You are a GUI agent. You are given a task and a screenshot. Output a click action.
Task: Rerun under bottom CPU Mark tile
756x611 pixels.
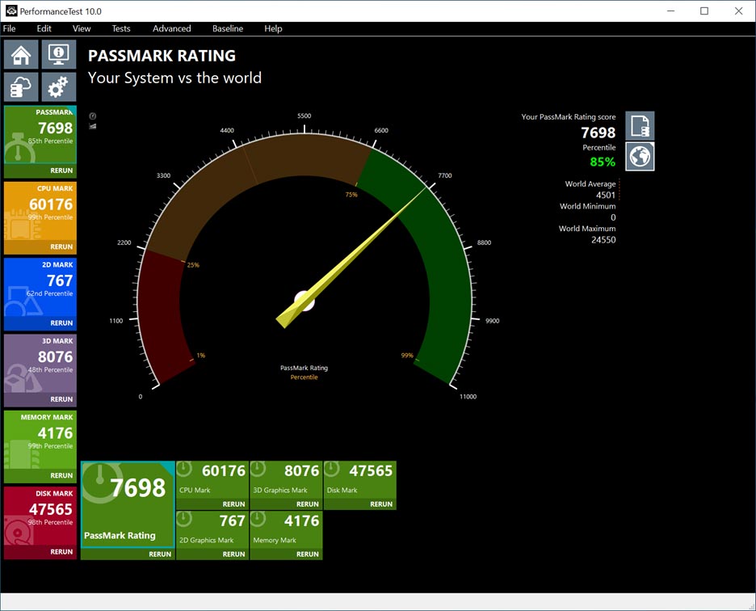233,504
